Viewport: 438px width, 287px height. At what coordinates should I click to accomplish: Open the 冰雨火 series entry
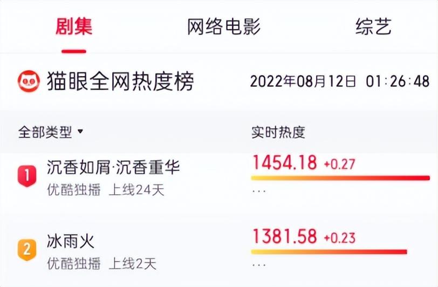(x=70, y=241)
